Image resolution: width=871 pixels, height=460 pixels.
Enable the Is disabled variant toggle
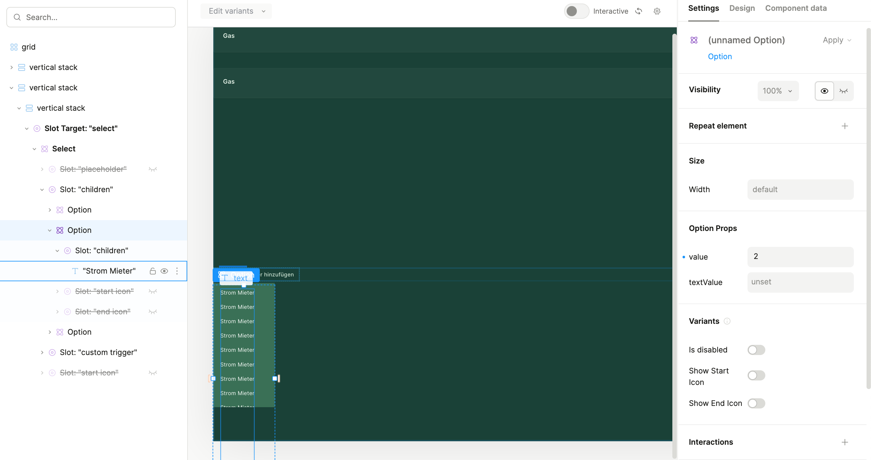(x=756, y=350)
